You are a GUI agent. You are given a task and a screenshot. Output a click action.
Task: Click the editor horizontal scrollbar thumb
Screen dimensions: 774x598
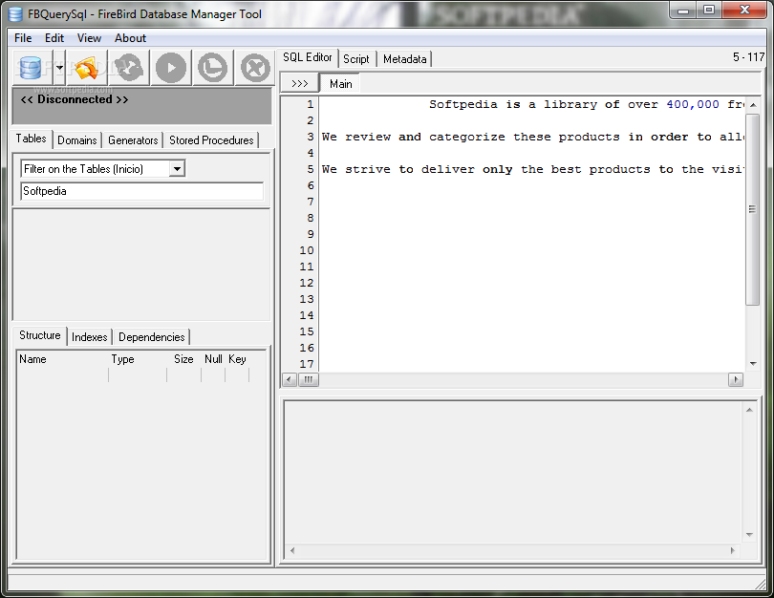(309, 379)
